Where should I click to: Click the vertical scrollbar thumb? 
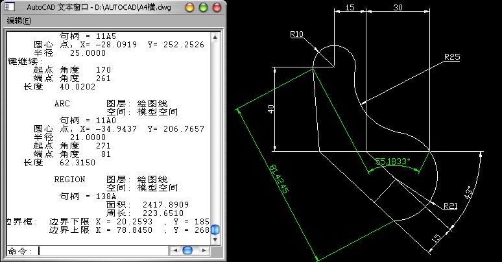(215, 230)
